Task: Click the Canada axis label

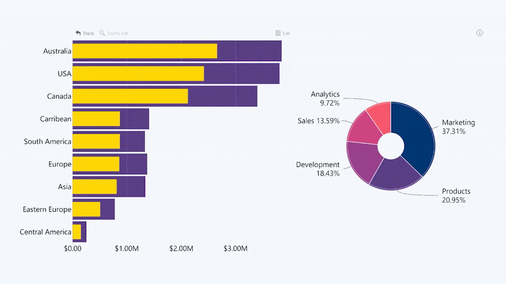Action: click(x=59, y=96)
